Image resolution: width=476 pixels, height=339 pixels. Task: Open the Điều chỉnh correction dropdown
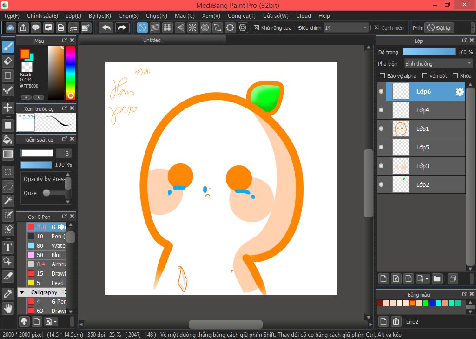(346, 28)
